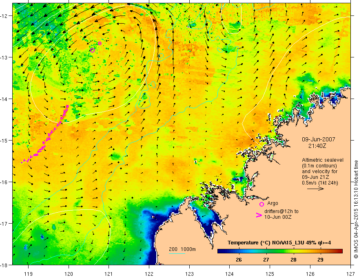Click the cyan 200 1000m isobath legend line

point(177,253)
